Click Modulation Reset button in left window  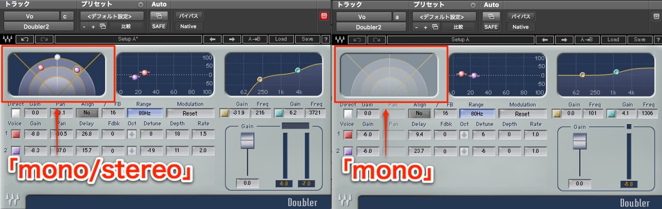[190, 112]
